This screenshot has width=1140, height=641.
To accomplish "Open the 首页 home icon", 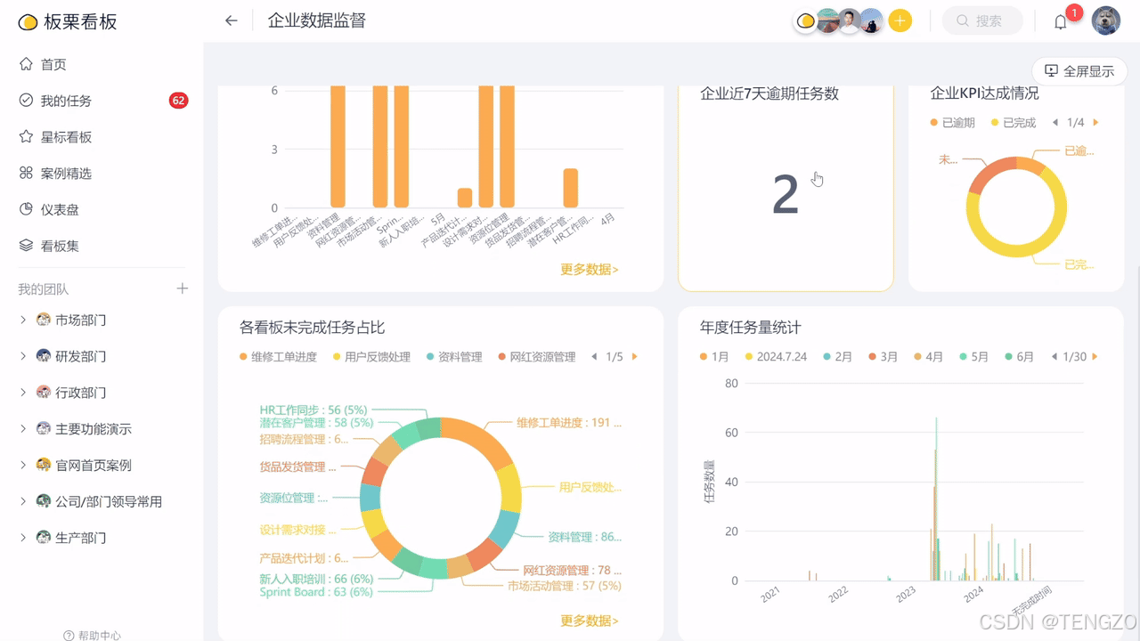I will [26, 64].
